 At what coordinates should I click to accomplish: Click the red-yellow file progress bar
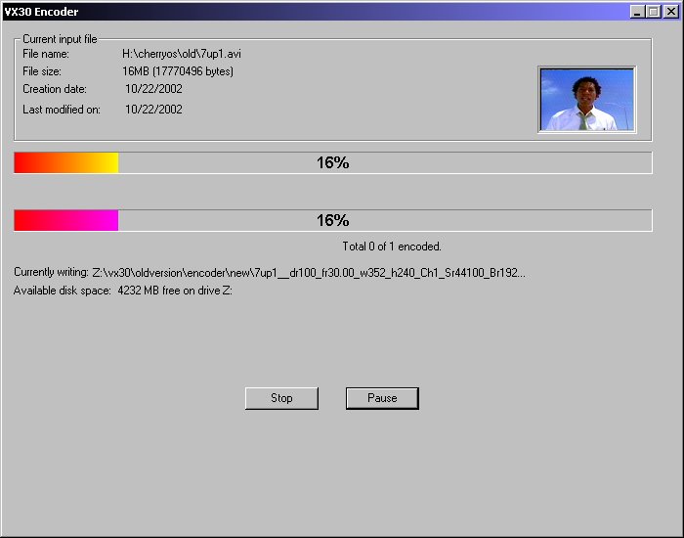[x=333, y=163]
